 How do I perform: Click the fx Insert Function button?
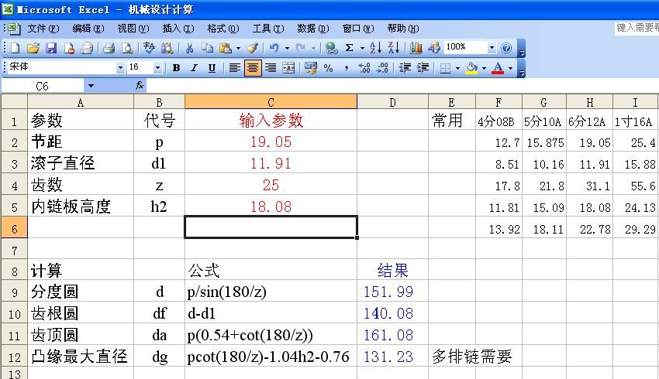[140, 86]
